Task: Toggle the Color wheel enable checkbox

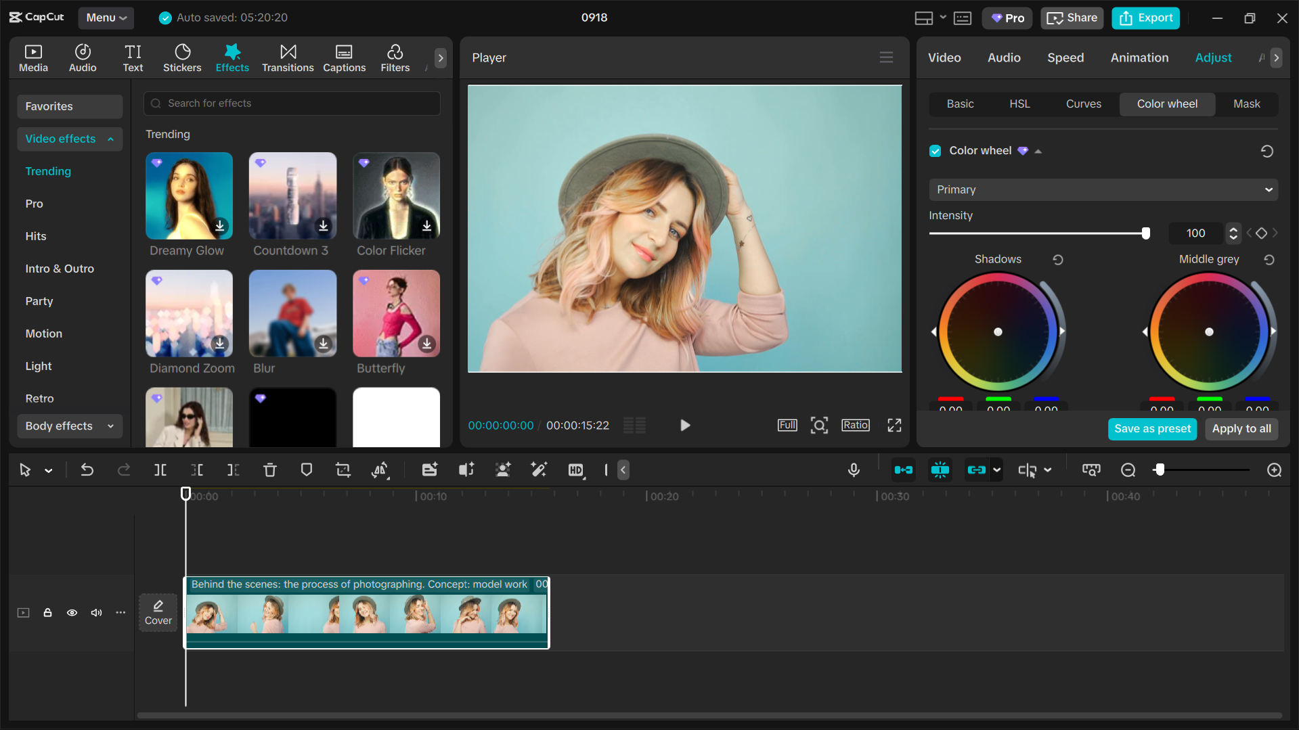Action: click(x=935, y=150)
